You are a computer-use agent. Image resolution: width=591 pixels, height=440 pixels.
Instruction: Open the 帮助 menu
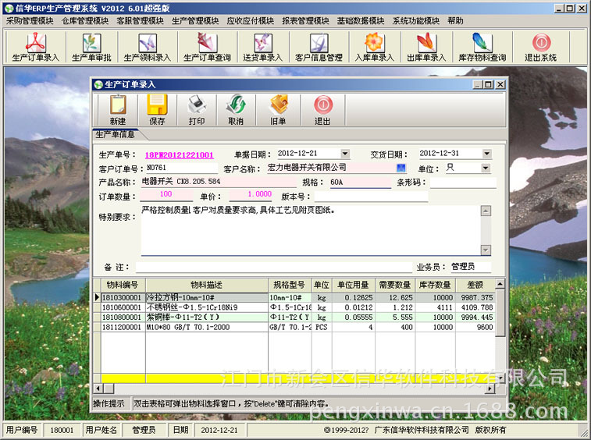pos(455,21)
